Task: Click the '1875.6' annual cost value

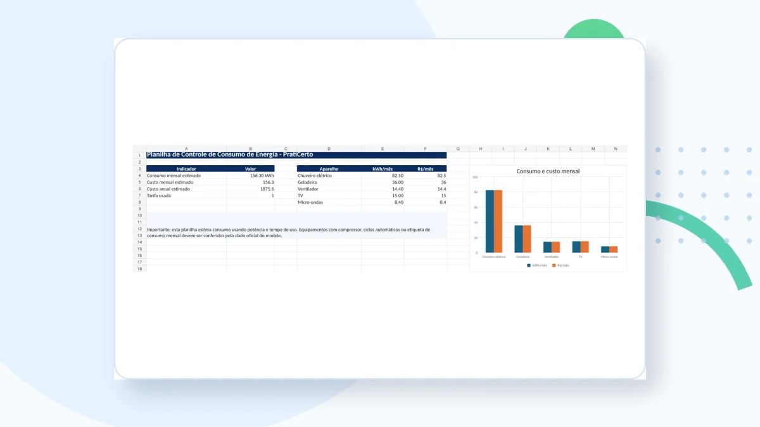Action: point(251,189)
